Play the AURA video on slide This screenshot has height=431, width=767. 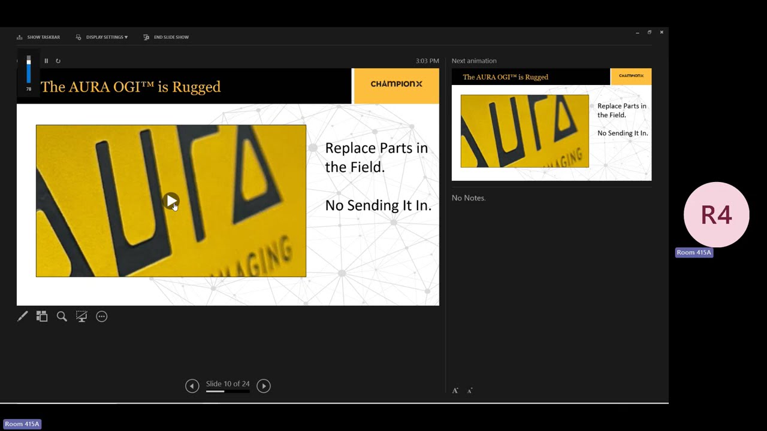pos(171,201)
